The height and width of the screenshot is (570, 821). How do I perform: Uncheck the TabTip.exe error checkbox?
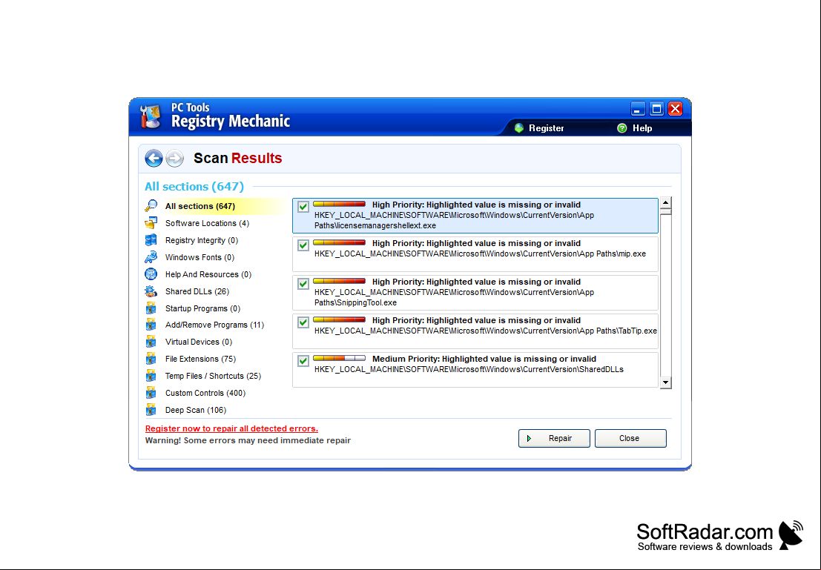pyautogui.click(x=303, y=322)
